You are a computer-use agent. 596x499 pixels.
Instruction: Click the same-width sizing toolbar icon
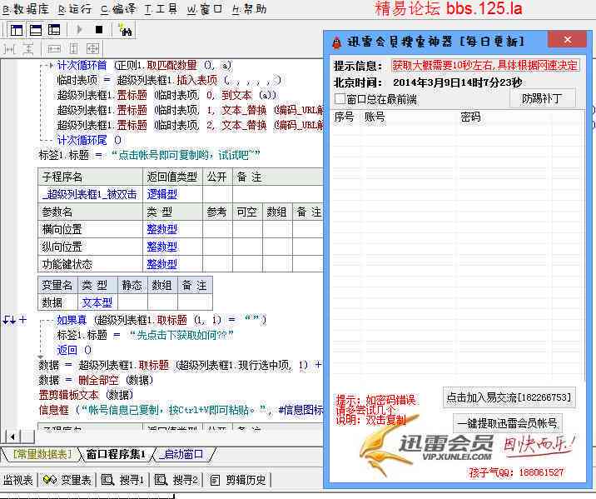click(53, 48)
